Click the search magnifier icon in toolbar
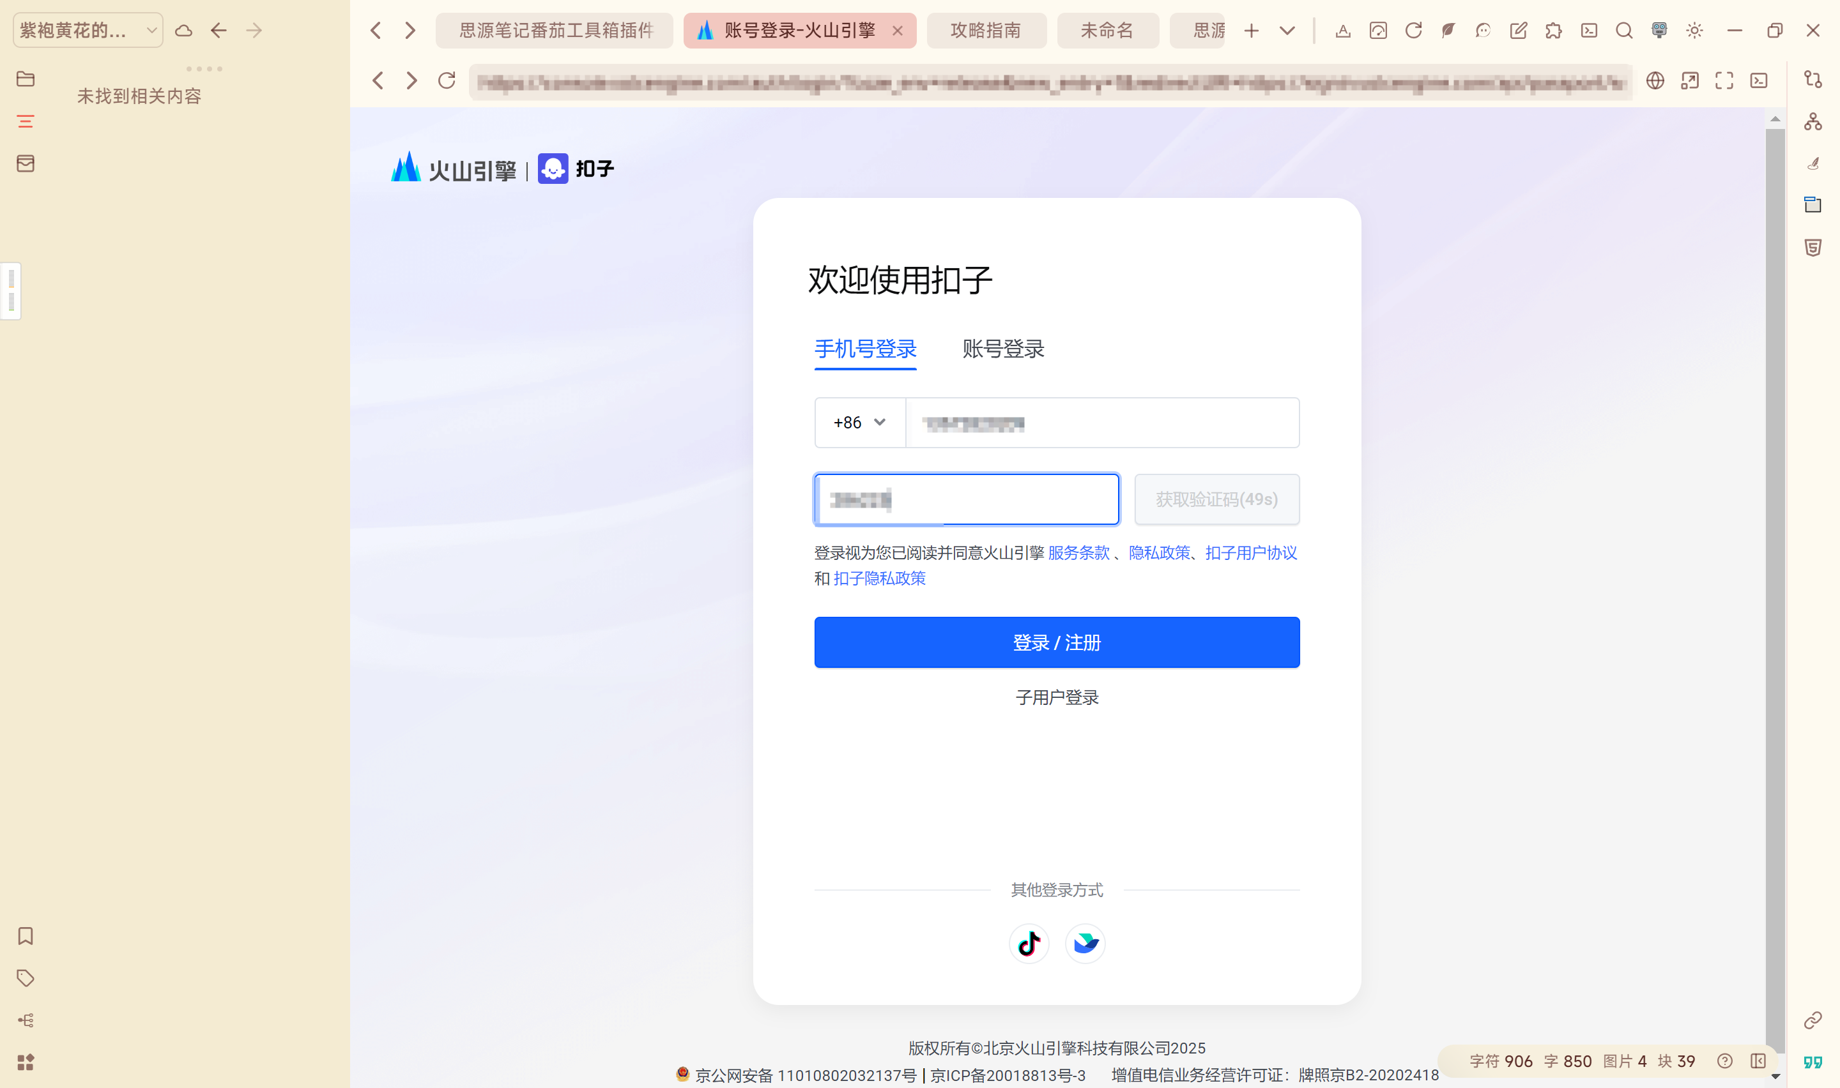 pyautogui.click(x=1623, y=31)
